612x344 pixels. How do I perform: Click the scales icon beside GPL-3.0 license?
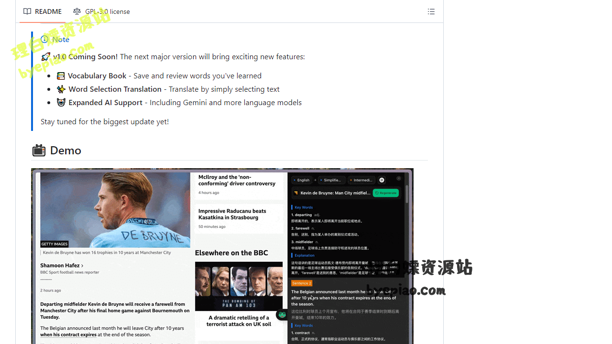coord(77,11)
